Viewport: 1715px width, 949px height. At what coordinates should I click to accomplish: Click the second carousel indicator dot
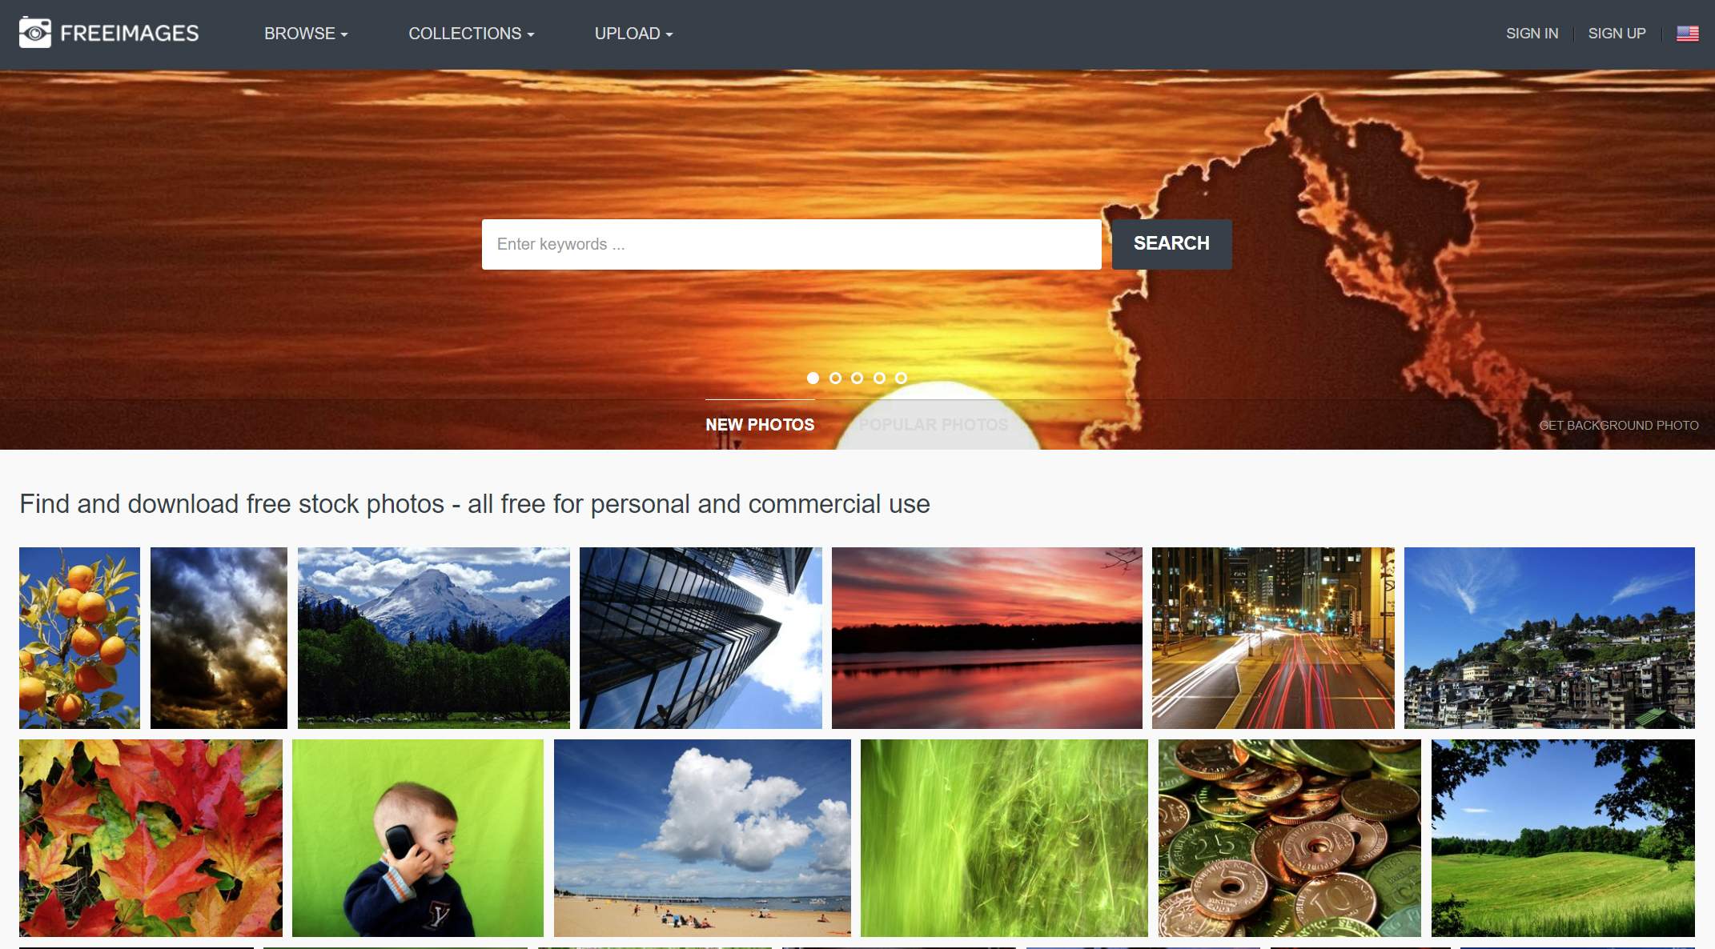(x=835, y=376)
